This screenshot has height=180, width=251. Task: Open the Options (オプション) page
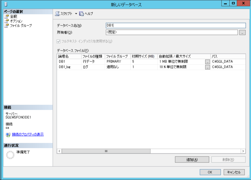[x=16, y=21]
